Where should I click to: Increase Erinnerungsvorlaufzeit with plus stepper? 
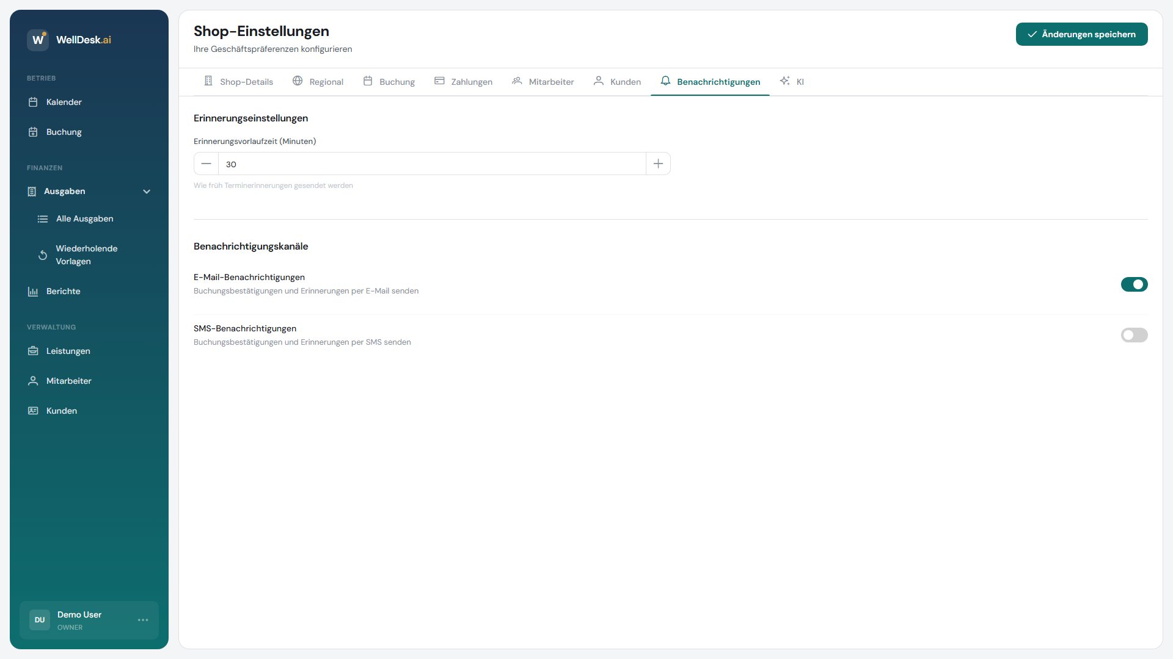658,164
